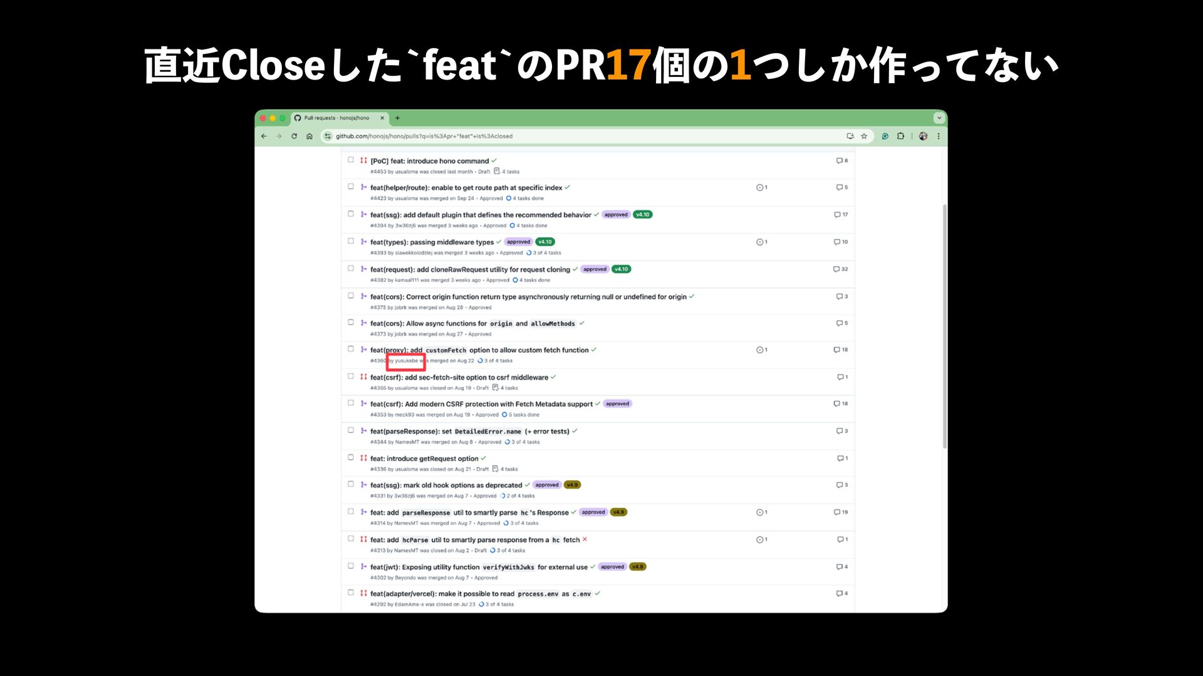Bookmark page with star icon
This screenshot has height=676, width=1203.
[x=864, y=136]
